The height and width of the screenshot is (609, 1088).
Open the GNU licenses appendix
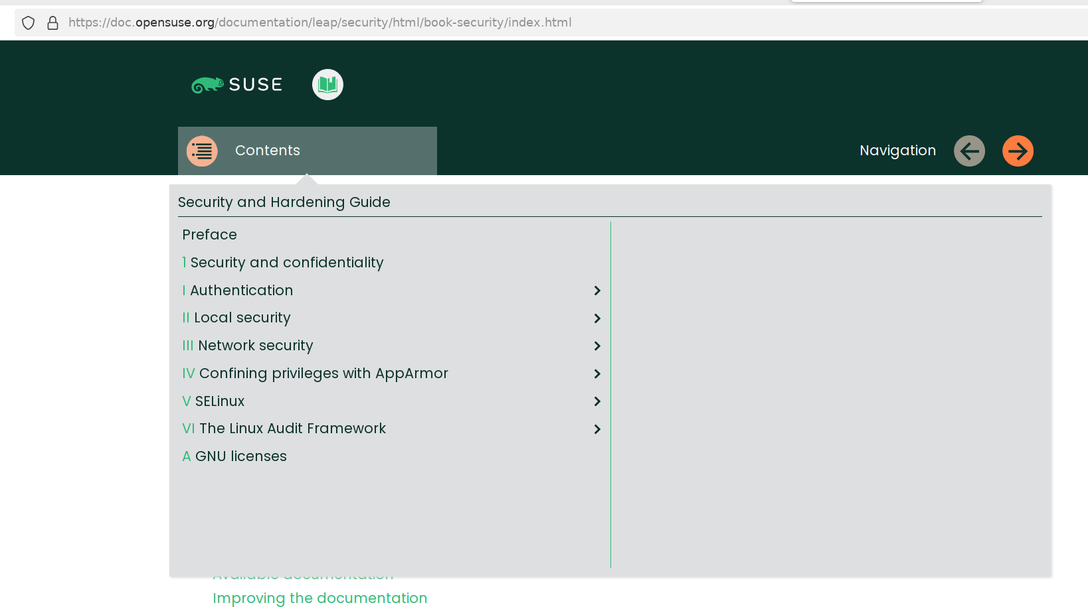point(234,456)
